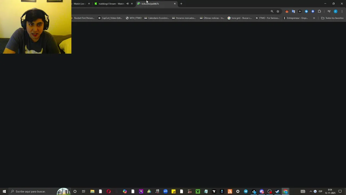Click the webcam overlay thumbnail
The width and height of the screenshot is (346, 195).
(36, 27)
